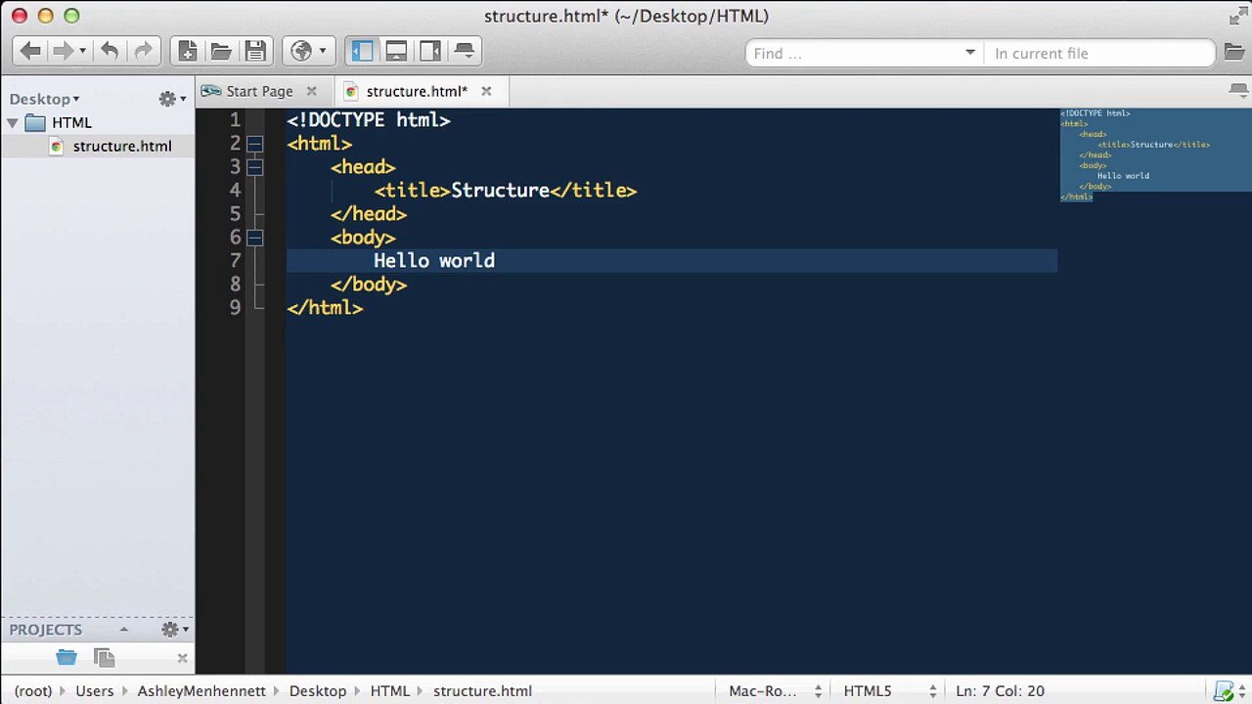The width and height of the screenshot is (1252, 704).
Task: Open the Mac-Ro... encoding selector
Action: 776,690
